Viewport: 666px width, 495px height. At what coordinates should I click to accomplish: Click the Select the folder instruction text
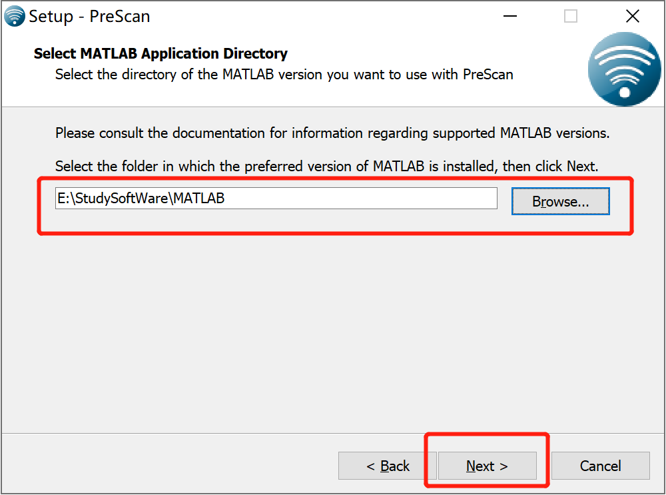pyautogui.click(x=326, y=166)
